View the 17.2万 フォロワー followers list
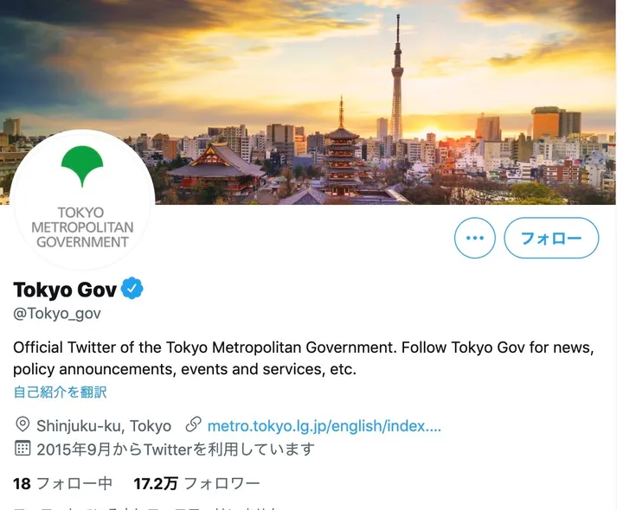Image resolution: width=623 pixels, height=510 pixels. pos(196,484)
